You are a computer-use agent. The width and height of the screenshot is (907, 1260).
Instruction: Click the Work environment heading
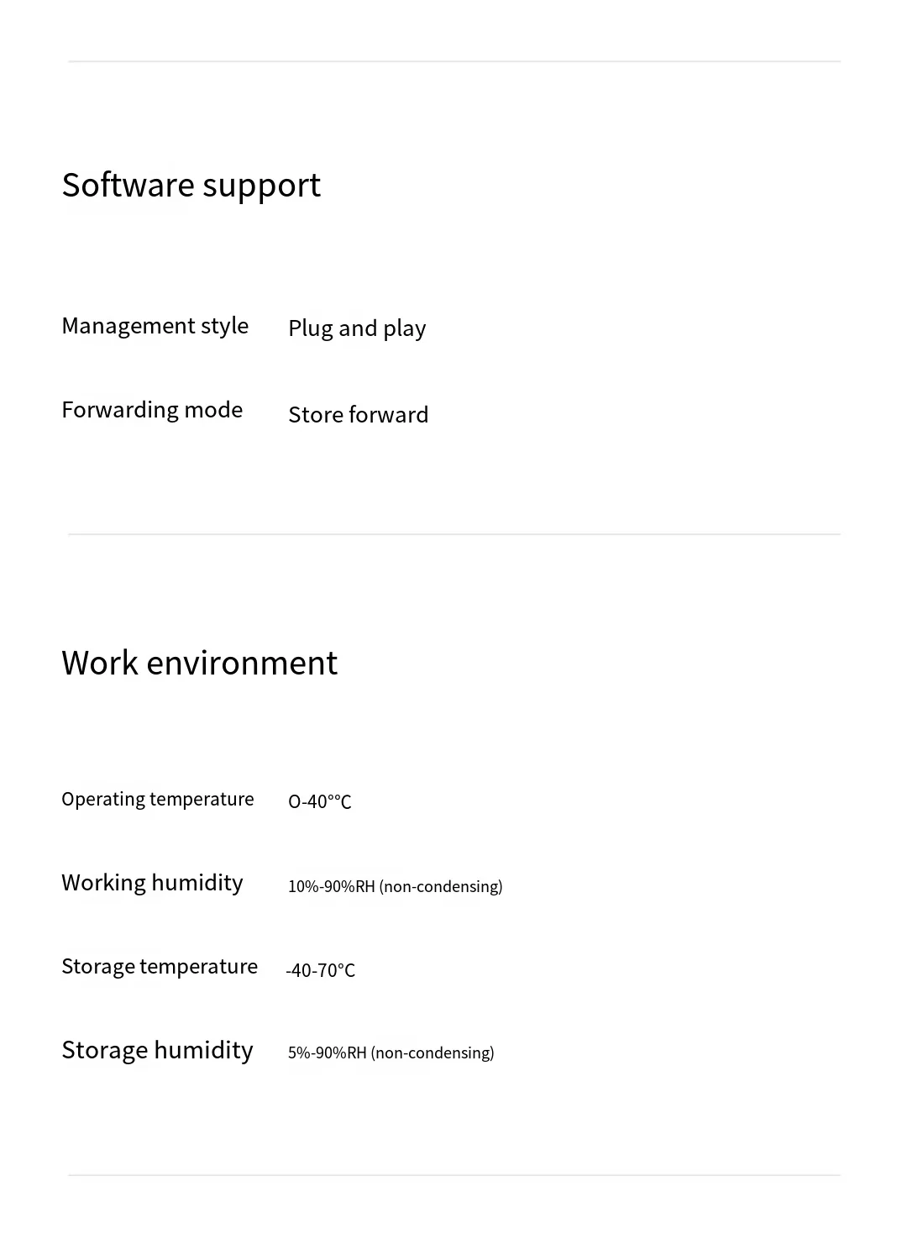[x=199, y=664]
